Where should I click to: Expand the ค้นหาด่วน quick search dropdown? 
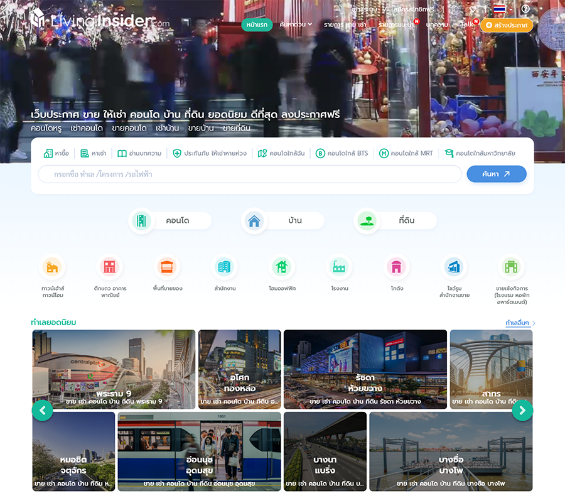(x=296, y=24)
